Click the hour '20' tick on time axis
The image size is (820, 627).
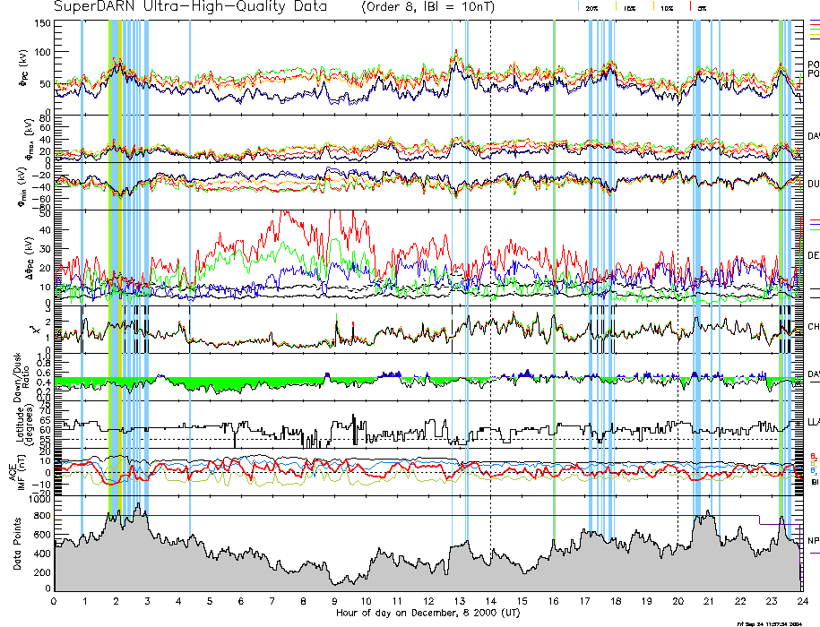[678, 601]
